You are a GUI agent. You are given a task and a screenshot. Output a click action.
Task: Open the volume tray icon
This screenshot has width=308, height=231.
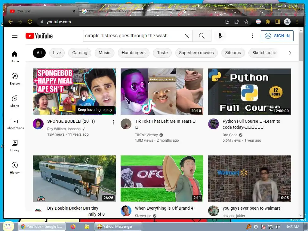pyautogui.click(x=278, y=227)
